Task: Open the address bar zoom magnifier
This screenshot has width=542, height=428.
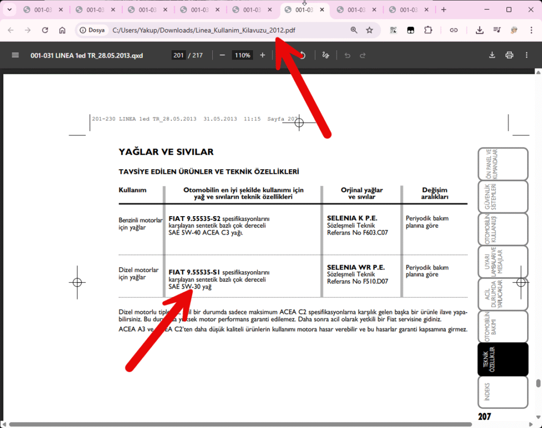Action: (x=354, y=30)
